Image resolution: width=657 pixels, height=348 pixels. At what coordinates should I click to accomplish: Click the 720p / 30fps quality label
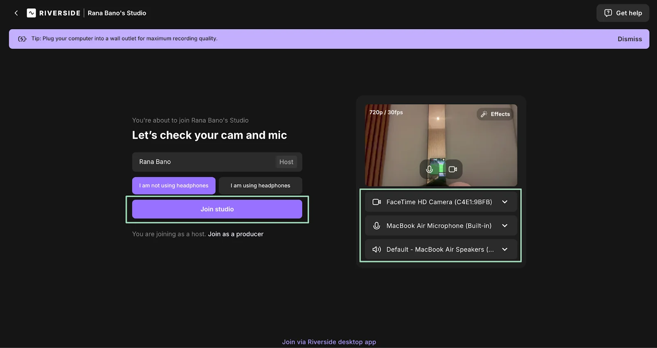tap(386, 112)
